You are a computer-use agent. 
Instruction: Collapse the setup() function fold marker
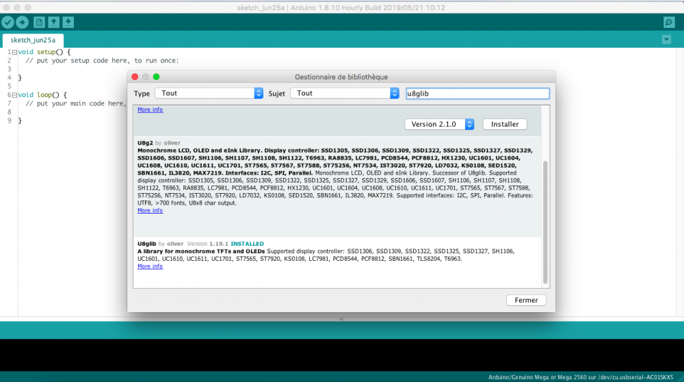tap(14, 52)
